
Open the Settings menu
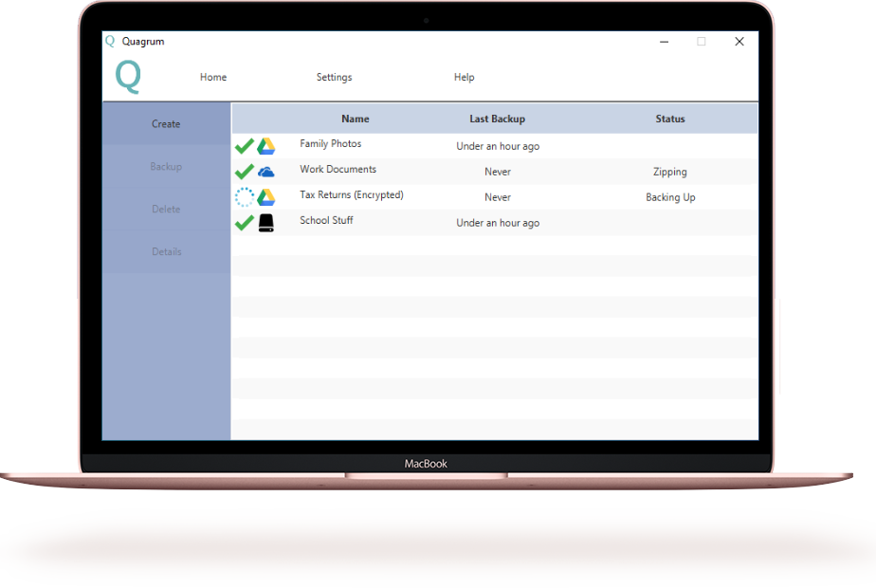coord(334,78)
